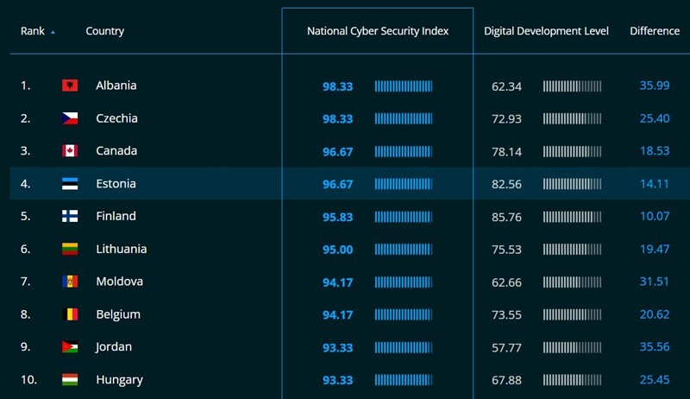Select the Canada flag icon
Screen dimensions: 690x399
70,151
